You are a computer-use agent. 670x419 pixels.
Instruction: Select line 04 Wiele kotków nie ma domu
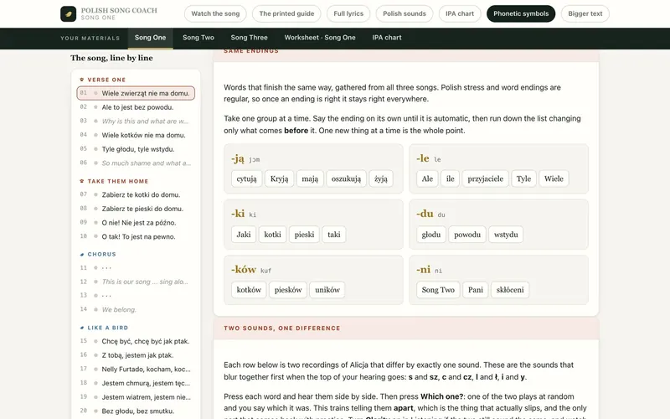(x=136, y=135)
